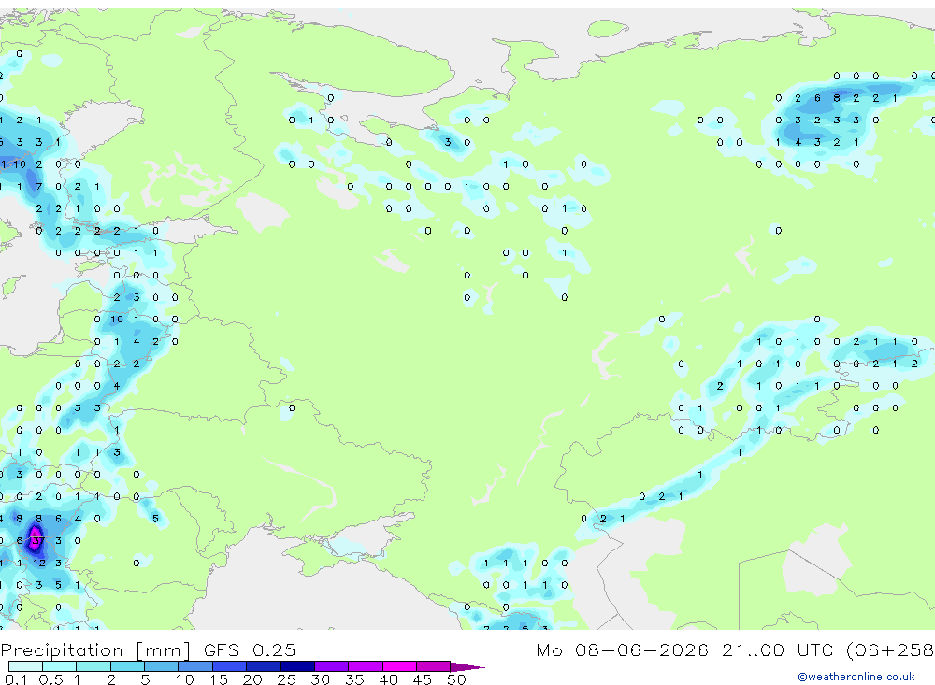Viewport: 935px width, 685px height.
Task: Click the '12' precipitation value on map
Action: point(38,563)
